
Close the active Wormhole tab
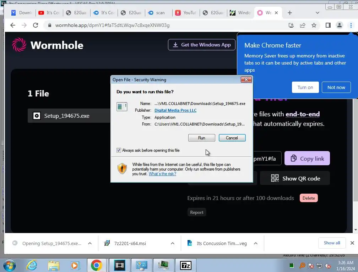[276, 13]
